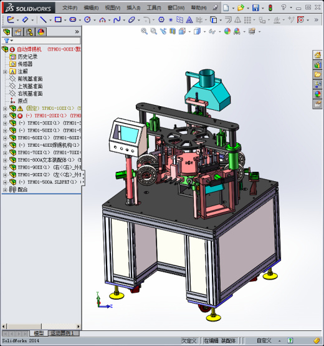Select the Arc sketch tool
This screenshot has width=324, height=346.
tap(102, 20)
